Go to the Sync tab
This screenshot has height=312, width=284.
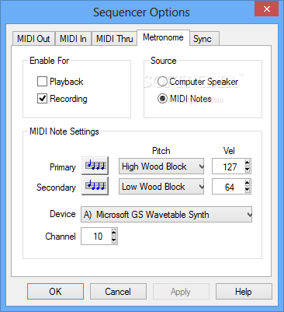click(205, 39)
